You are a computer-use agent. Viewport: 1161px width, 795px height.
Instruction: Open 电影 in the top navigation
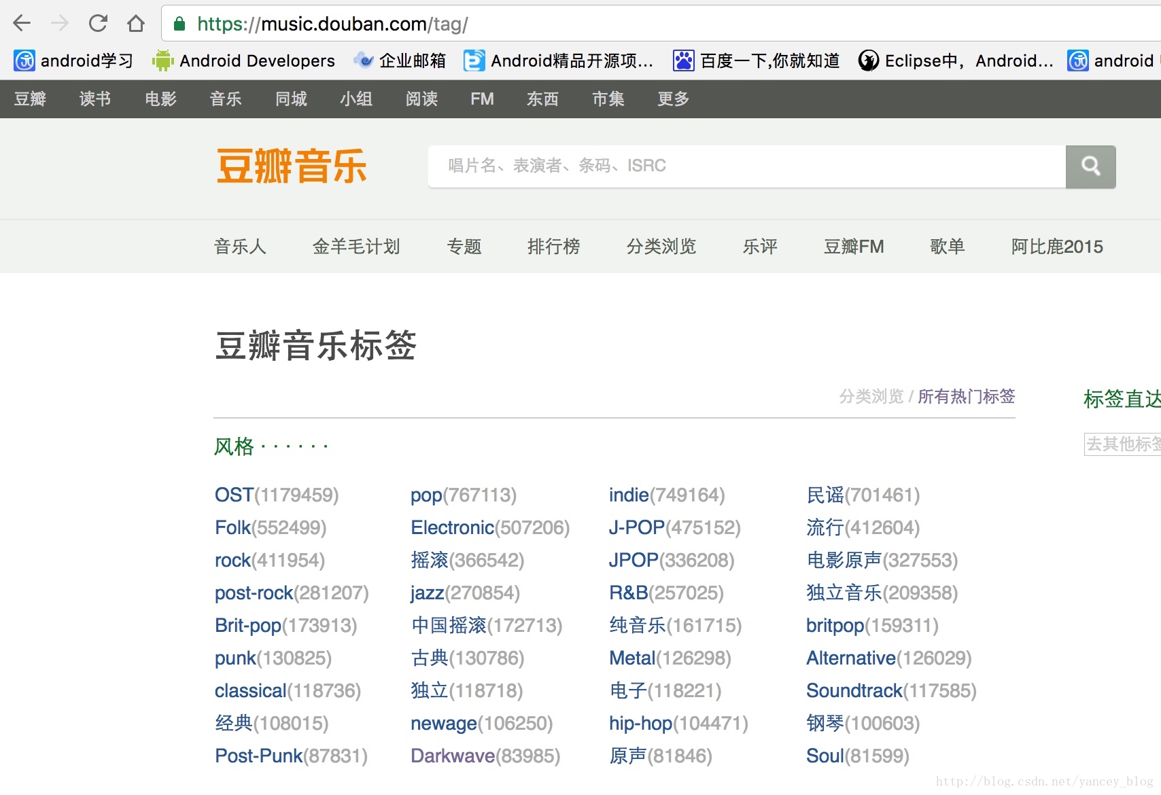click(x=160, y=99)
